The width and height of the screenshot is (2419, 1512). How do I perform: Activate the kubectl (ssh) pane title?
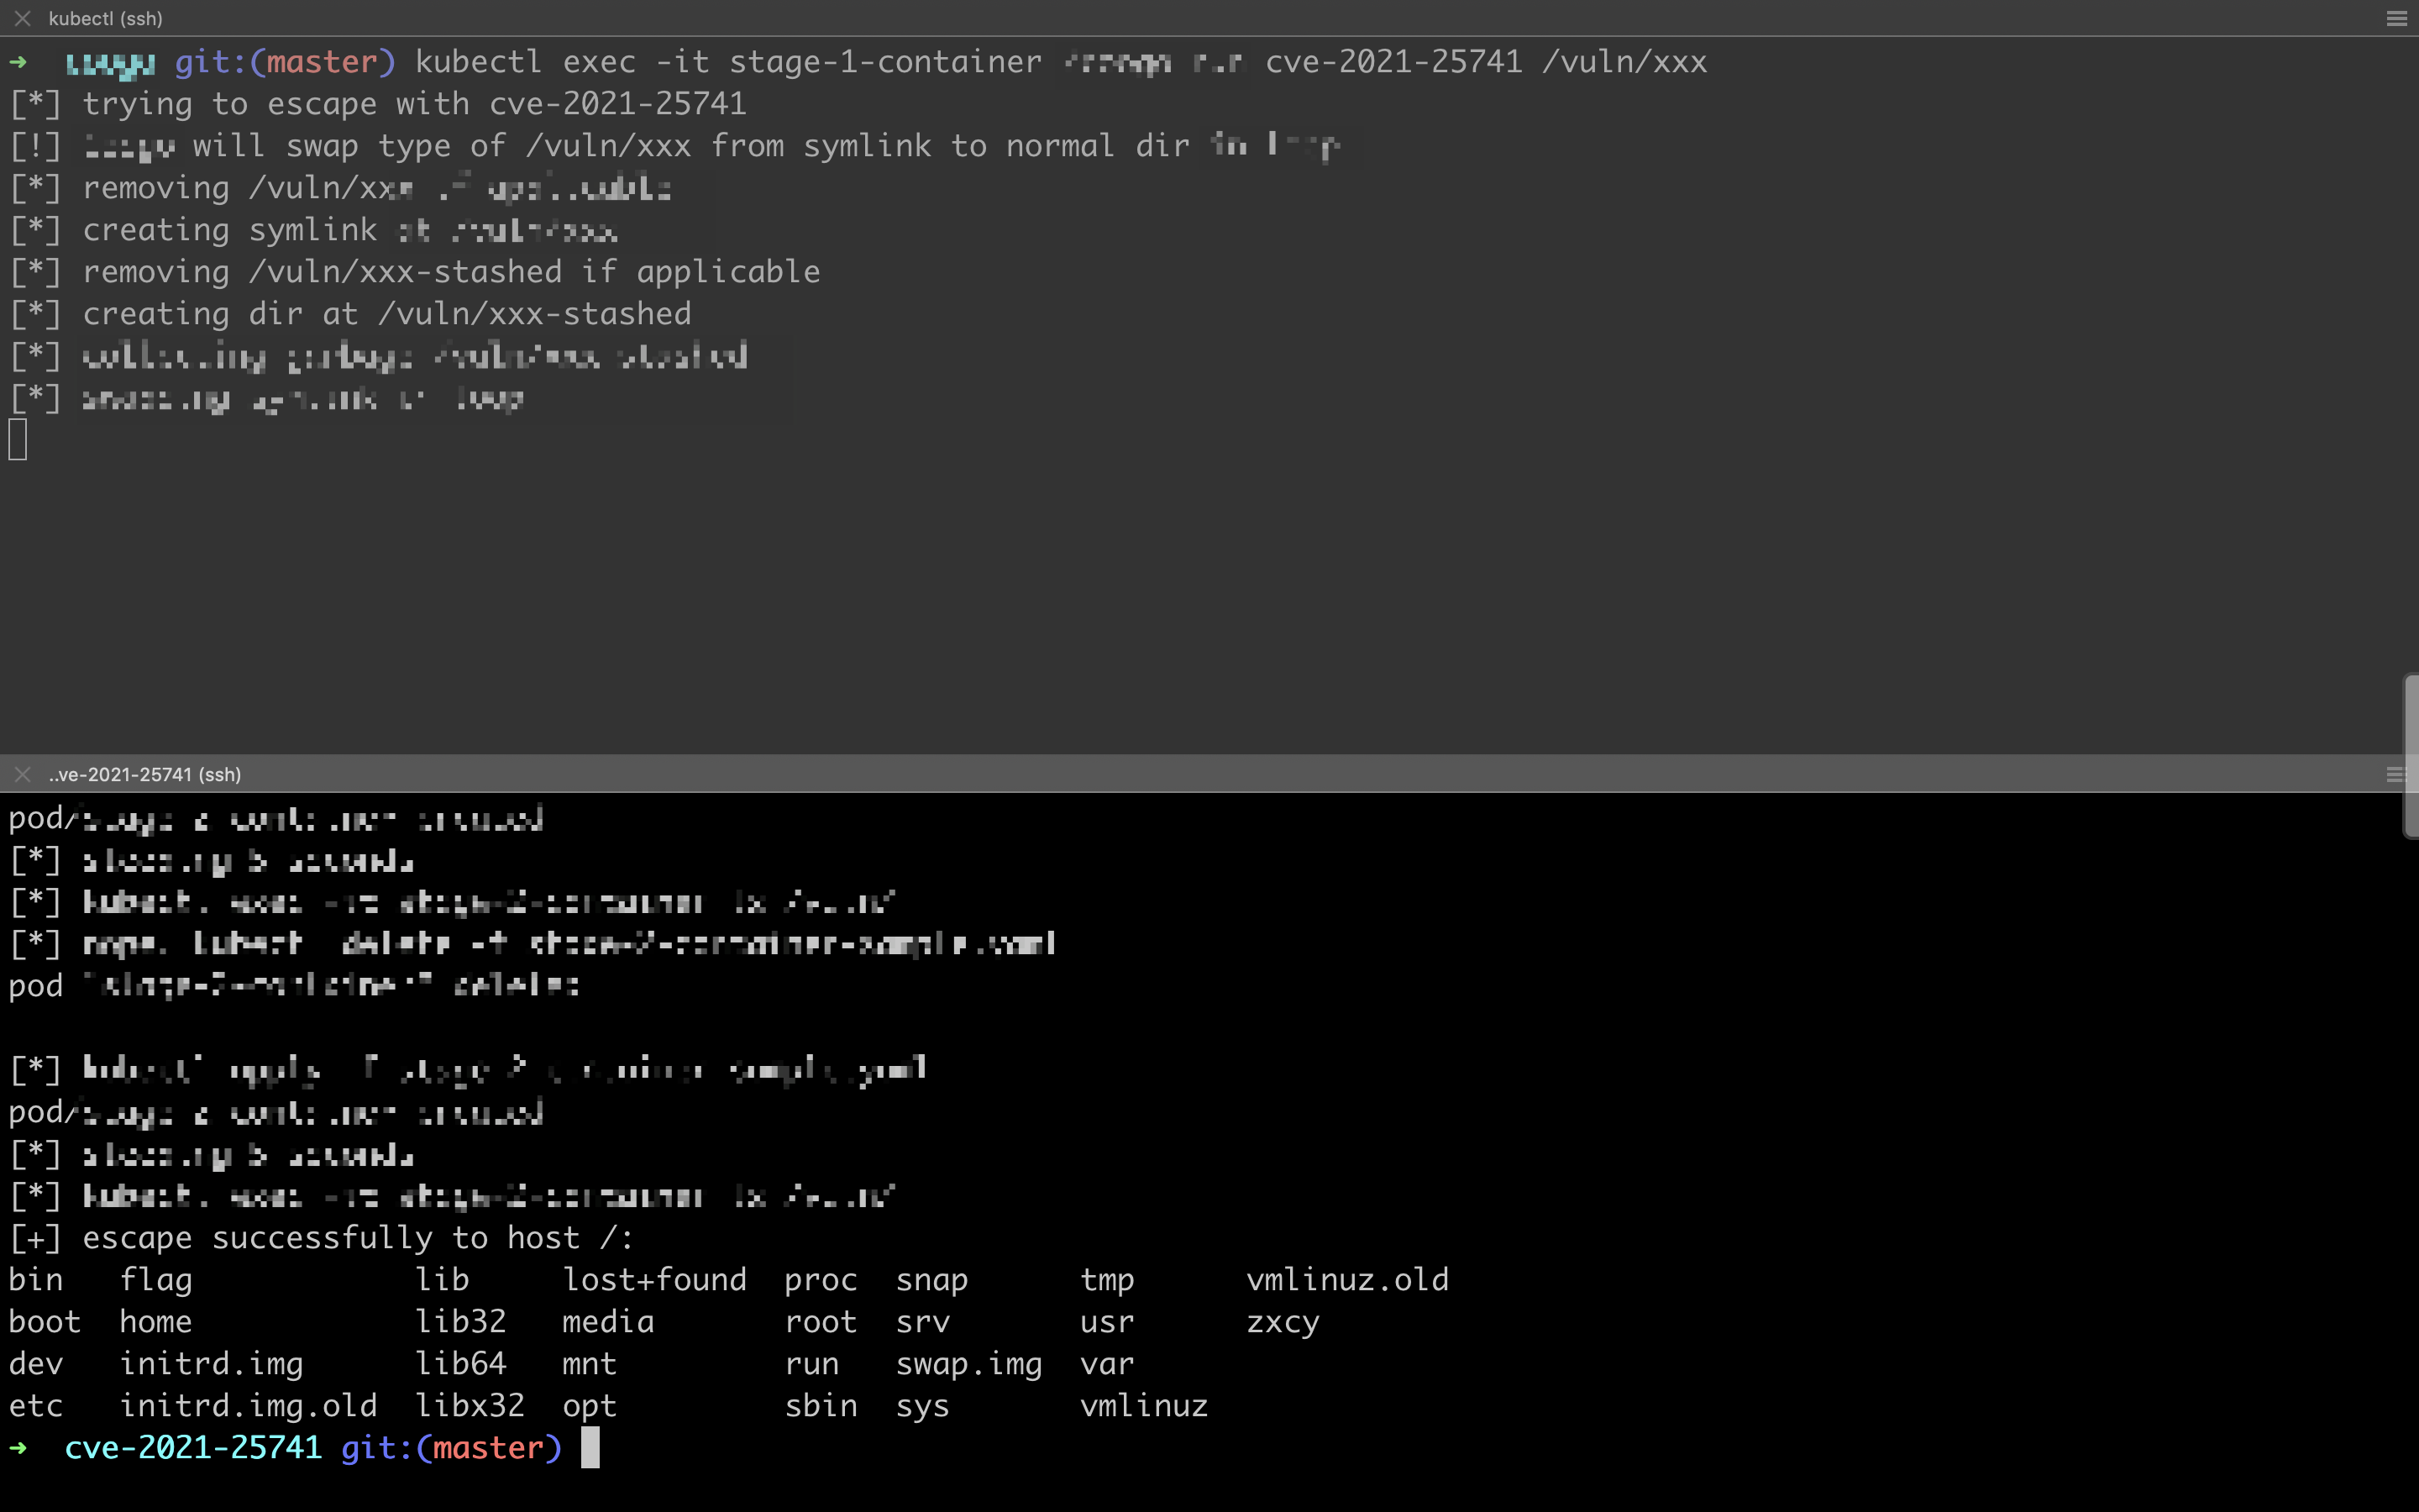[x=105, y=18]
